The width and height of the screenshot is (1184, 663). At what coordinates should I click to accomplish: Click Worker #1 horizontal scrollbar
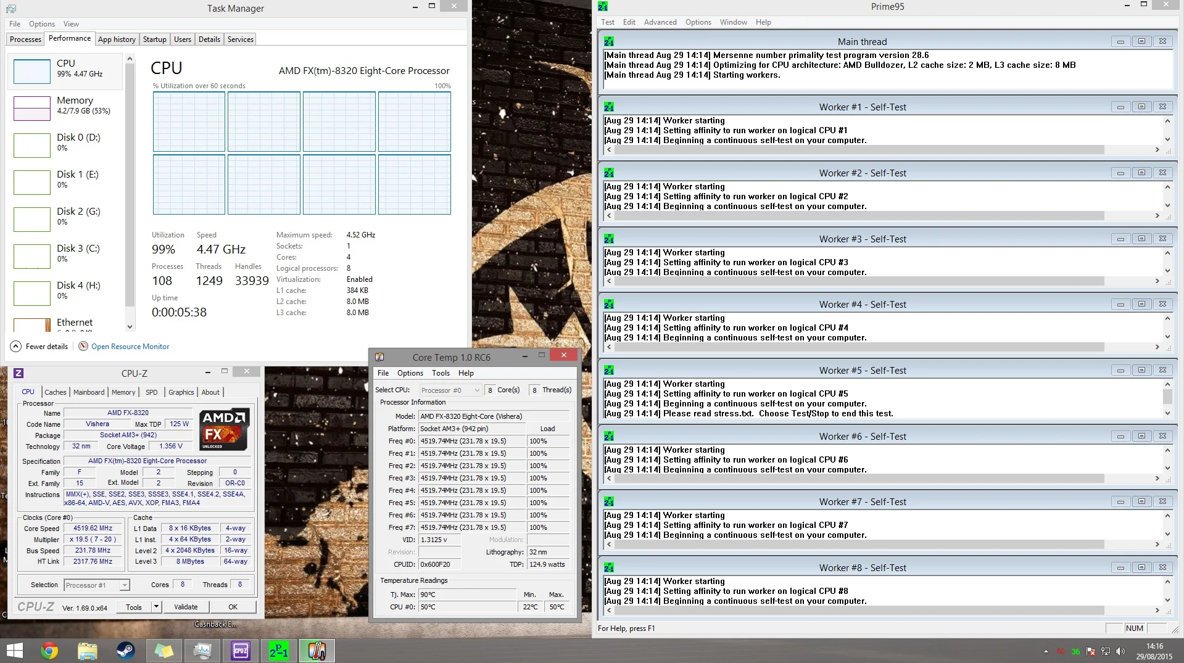click(884, 150)
